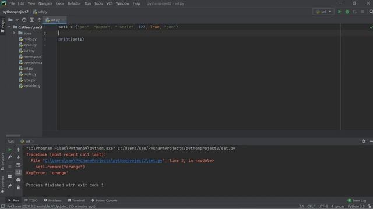Click stop icon in Run panel

10,167
